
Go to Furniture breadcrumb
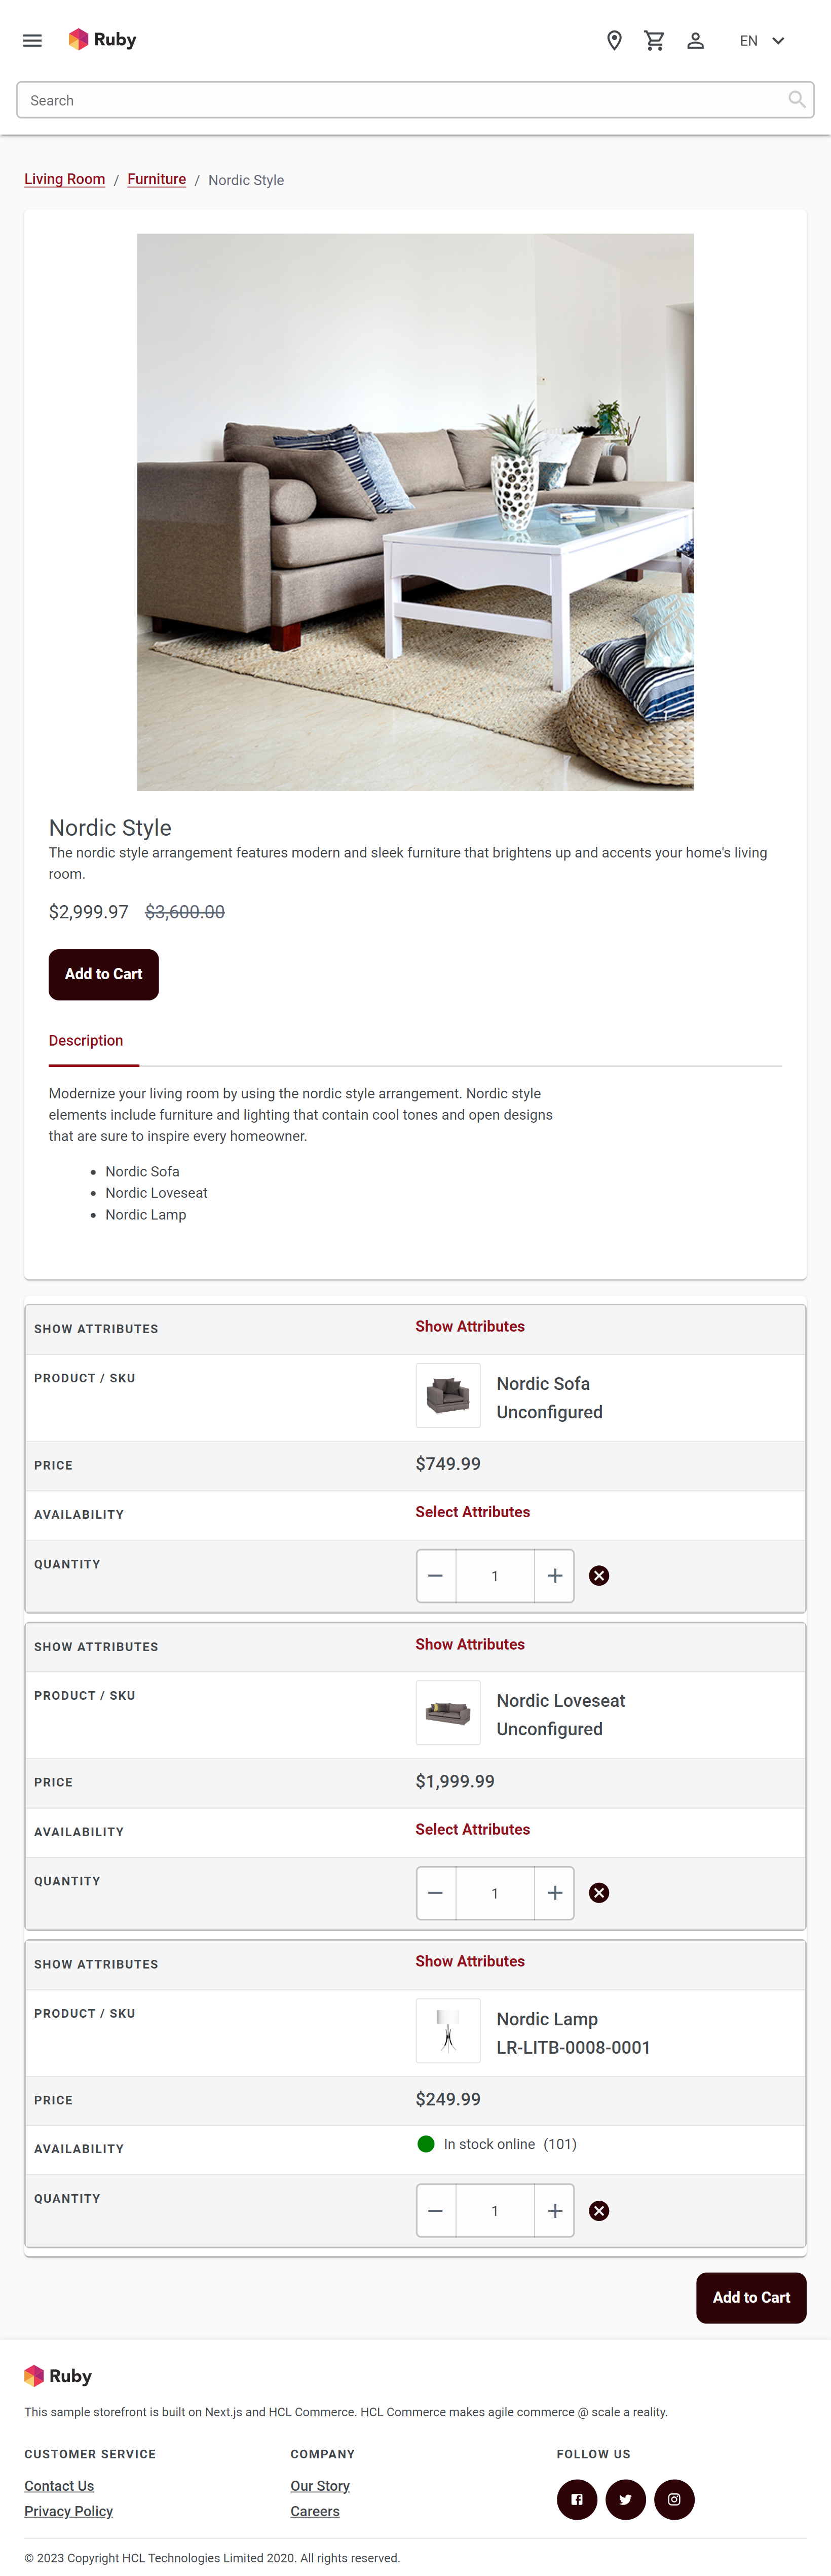tap(157, 179)
